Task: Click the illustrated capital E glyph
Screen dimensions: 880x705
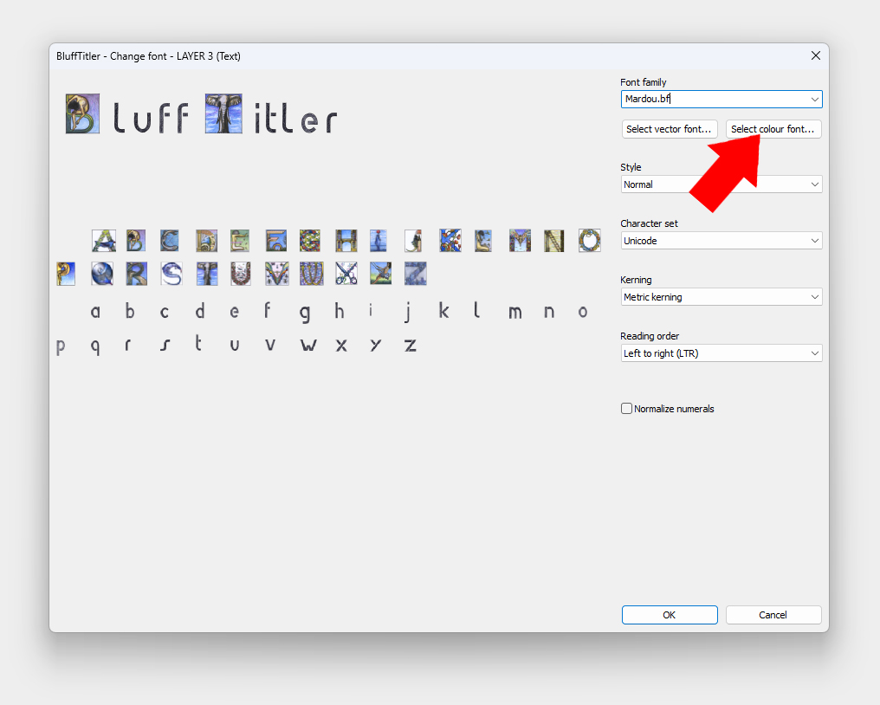Action: coord(240,241)
